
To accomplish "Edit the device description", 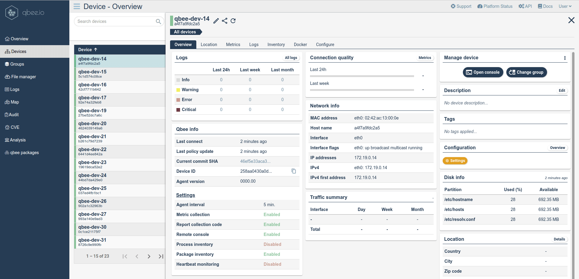I will (x=562, y=91).
